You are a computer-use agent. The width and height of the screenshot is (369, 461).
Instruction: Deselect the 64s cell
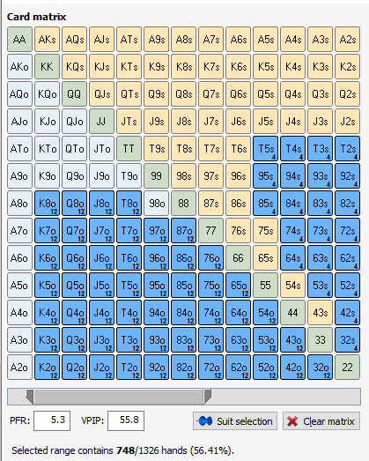[293, 258]
